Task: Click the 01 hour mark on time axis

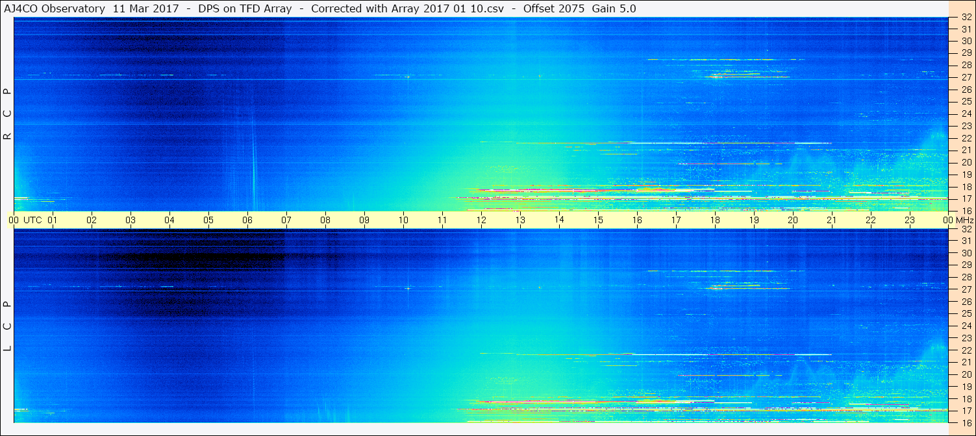Action: pos(53,220)
